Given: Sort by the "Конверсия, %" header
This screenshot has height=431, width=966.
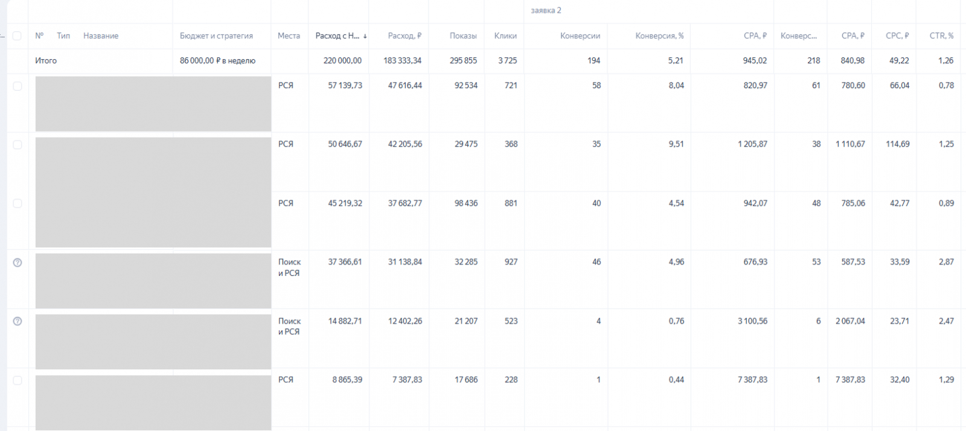Looking at the screenshot, I should [659, 36].
